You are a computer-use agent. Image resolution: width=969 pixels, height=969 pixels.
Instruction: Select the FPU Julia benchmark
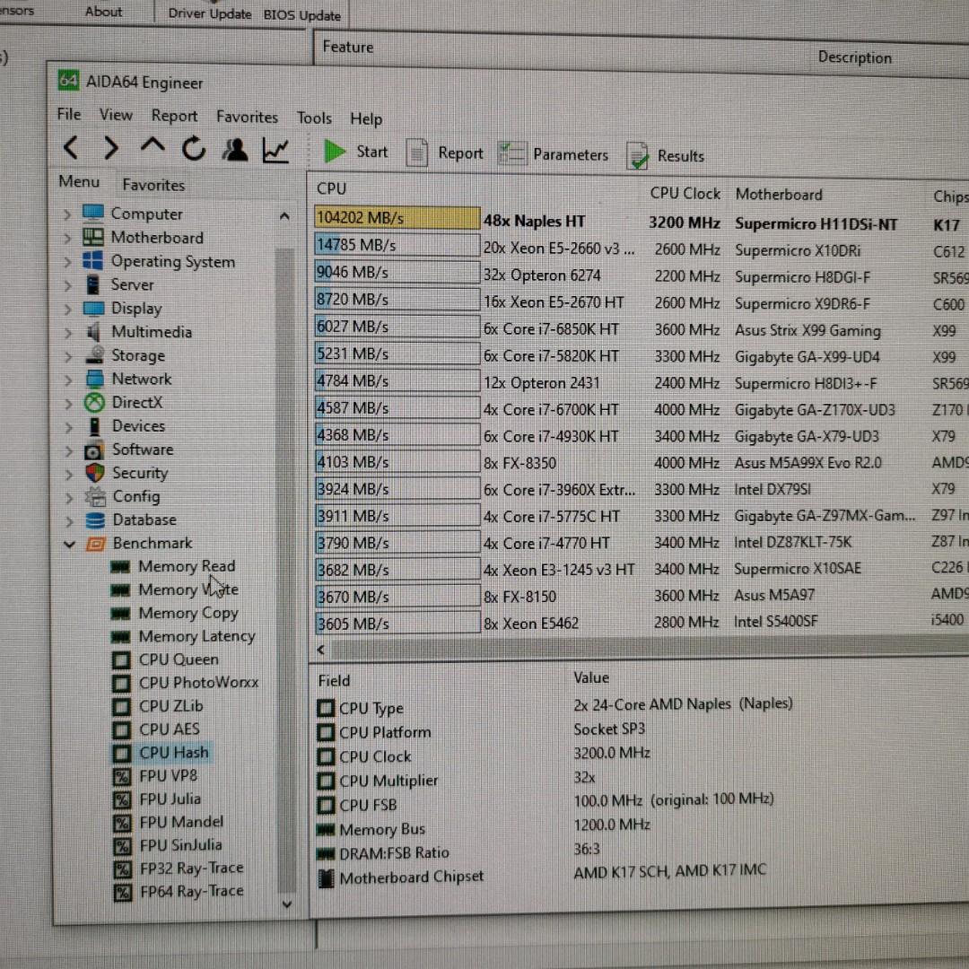tap(170, 799)
